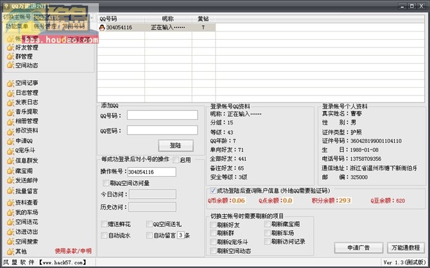The image size is (430, 268).
Task: Open 资料查看 using its icon
Action: tap(10, 203)
